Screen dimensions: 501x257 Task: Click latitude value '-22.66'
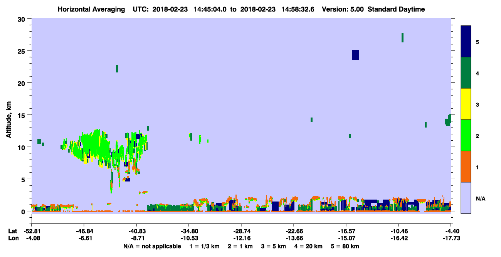293,231
